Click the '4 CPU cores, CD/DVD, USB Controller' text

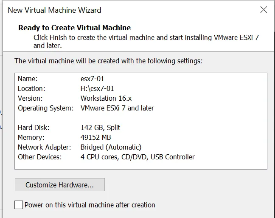[x=137, y=157]
